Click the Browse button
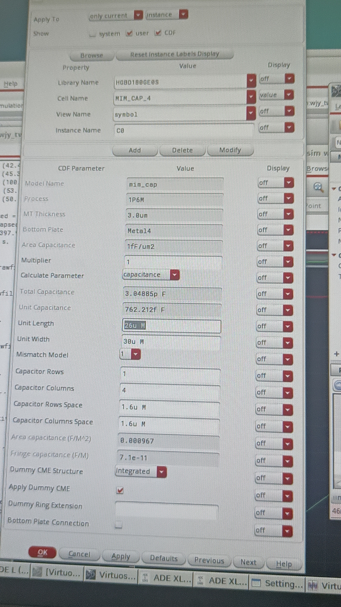This screenshot has height=607, width=341. click(x=92, y=56)
